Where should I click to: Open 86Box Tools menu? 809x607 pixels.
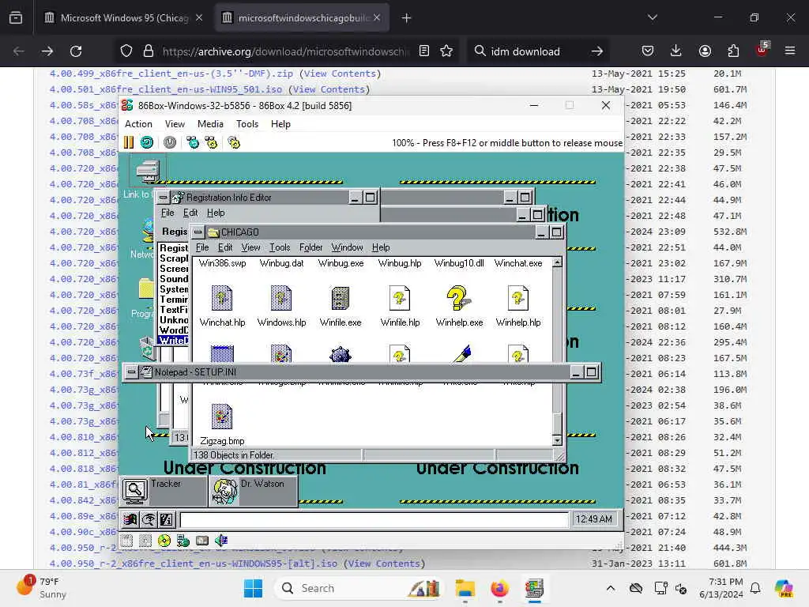247,124
